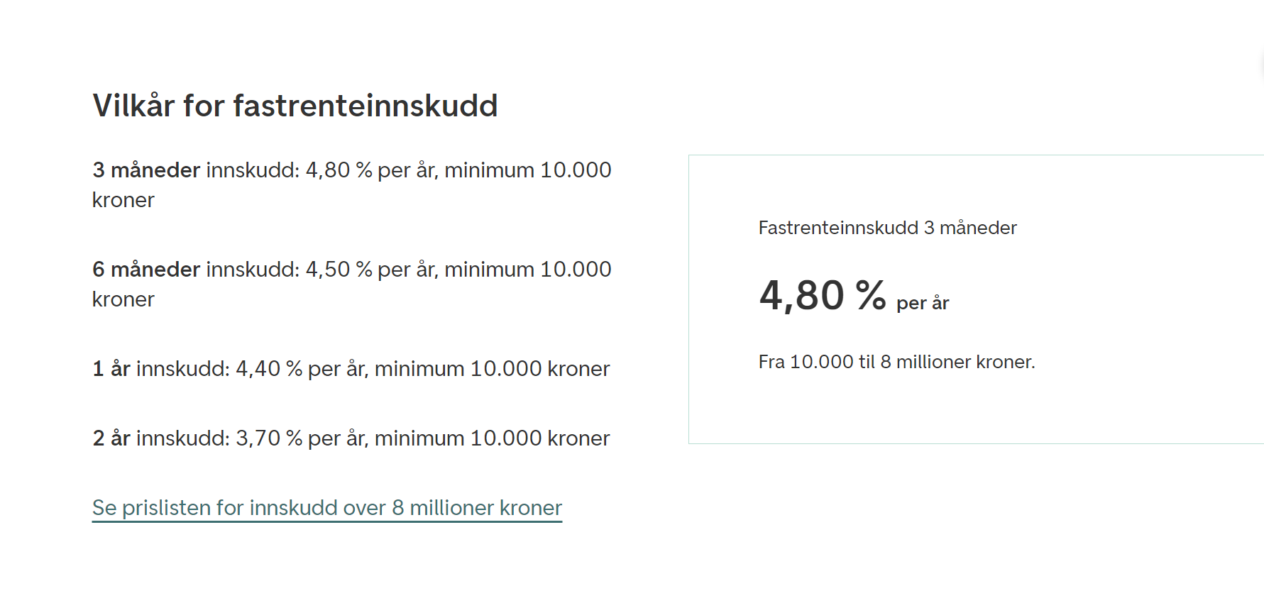Click the bold "1 år" term label
The width and height of the screenshot is (1264, 603).
coord(111,369)
